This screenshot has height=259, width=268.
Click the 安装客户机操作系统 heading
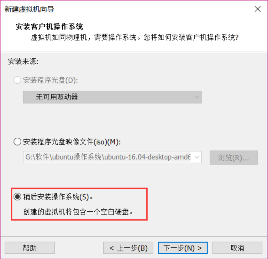coord(49,27)
